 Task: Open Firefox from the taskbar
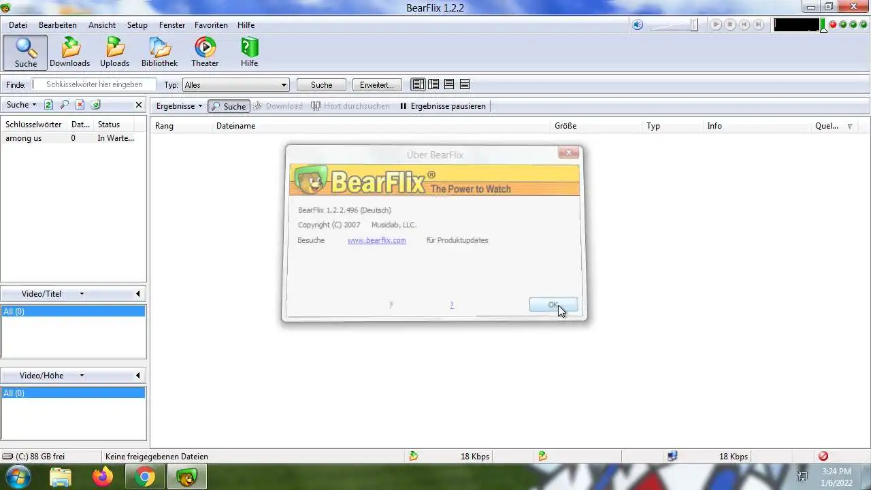click(x=103, y=477)
